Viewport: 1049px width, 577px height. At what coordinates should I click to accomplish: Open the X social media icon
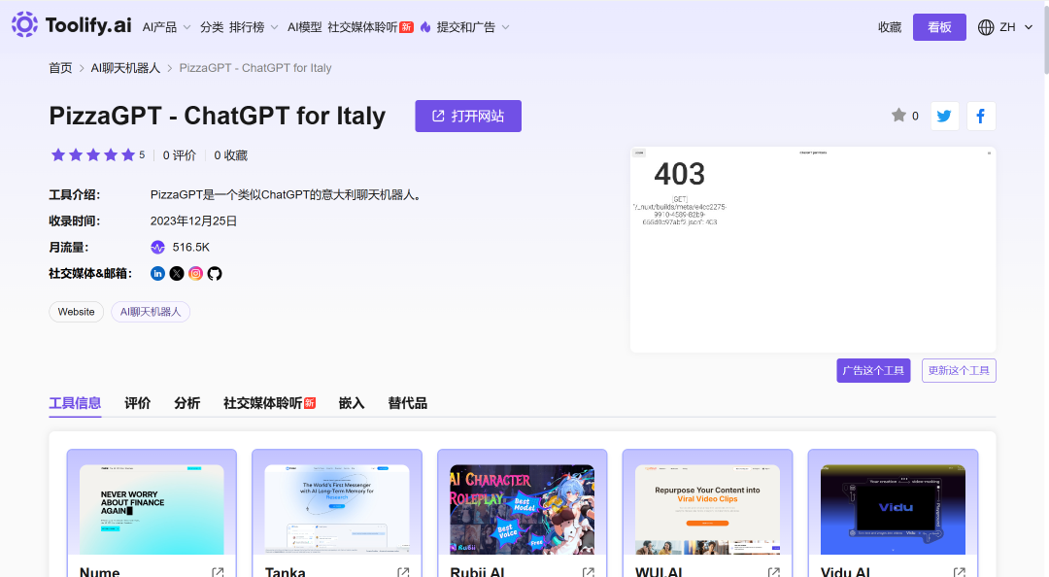click(177, 273)
